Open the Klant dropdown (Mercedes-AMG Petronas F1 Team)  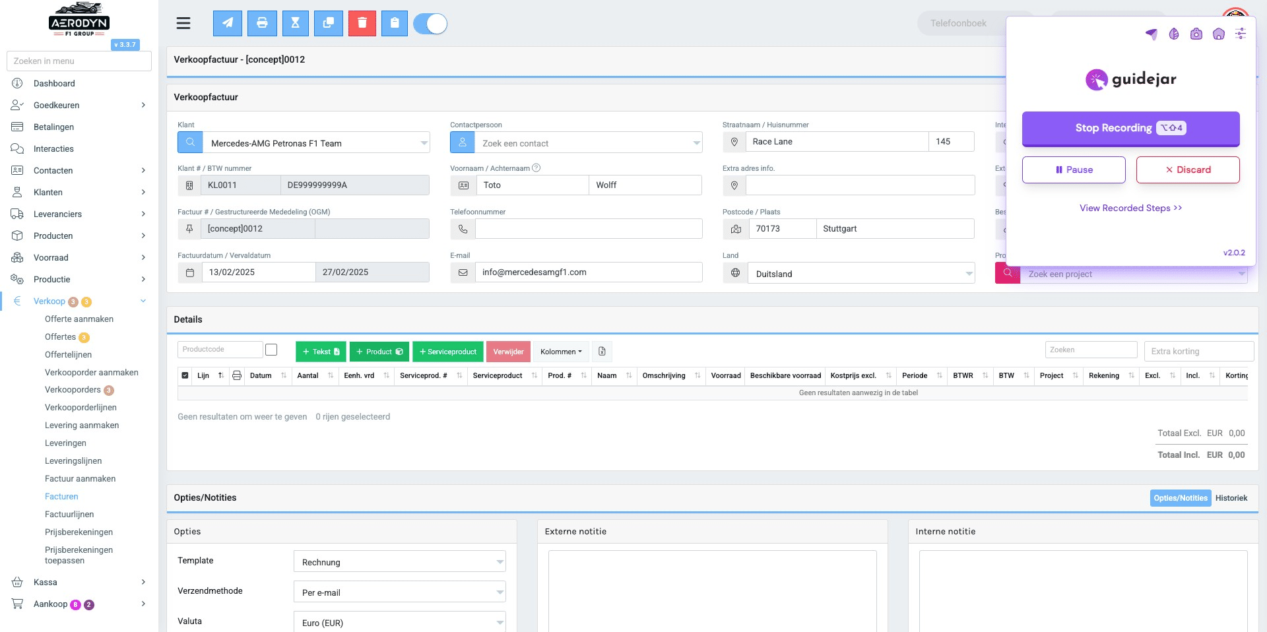317,142
